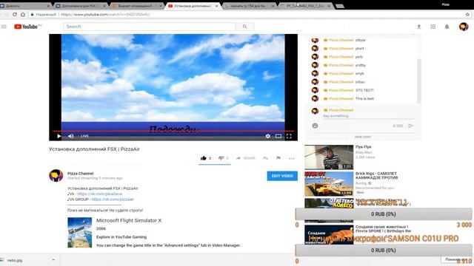This screenshot has height=266, width=474.
Task: Go to the YouTube home logo
Action: [x=27, y=27]
